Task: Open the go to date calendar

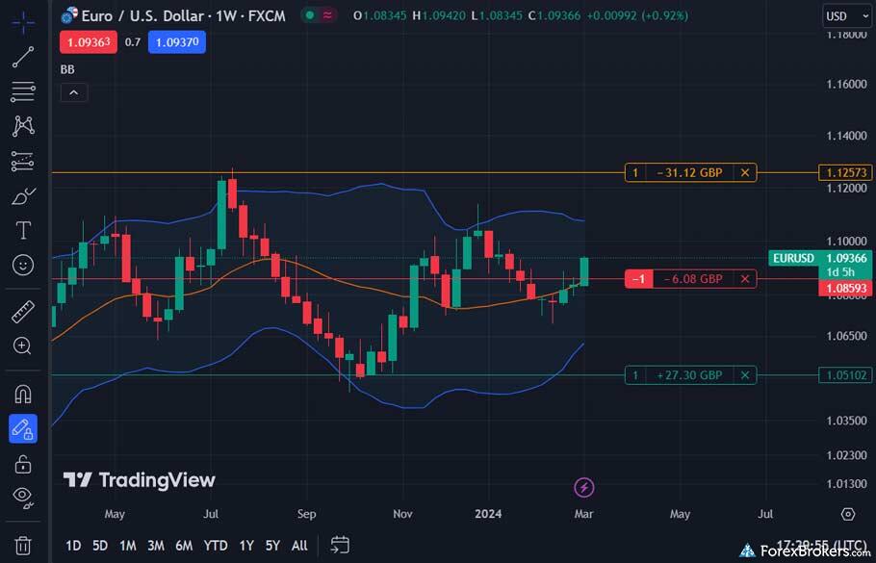Action: click(x=339, y=545)
